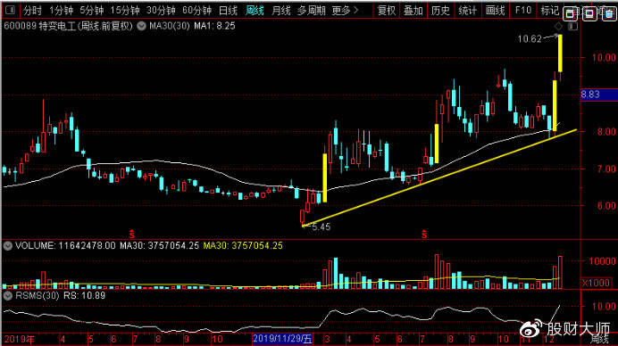Click the diamond icon above the chart

[x=558, y=27]
